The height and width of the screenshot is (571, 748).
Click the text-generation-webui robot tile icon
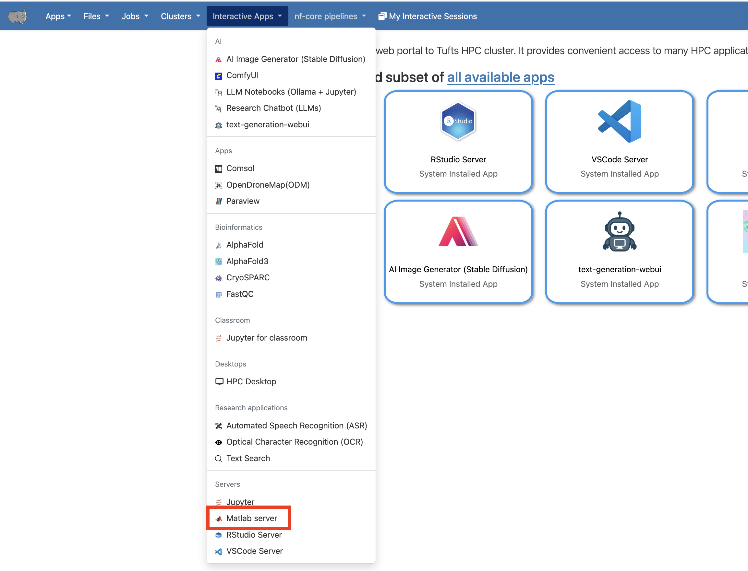619,232
